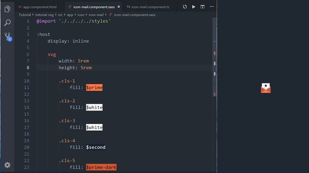Click line number 1 in the gutter
The height and width of the screenshot is (173, 309).
(28, 21)
